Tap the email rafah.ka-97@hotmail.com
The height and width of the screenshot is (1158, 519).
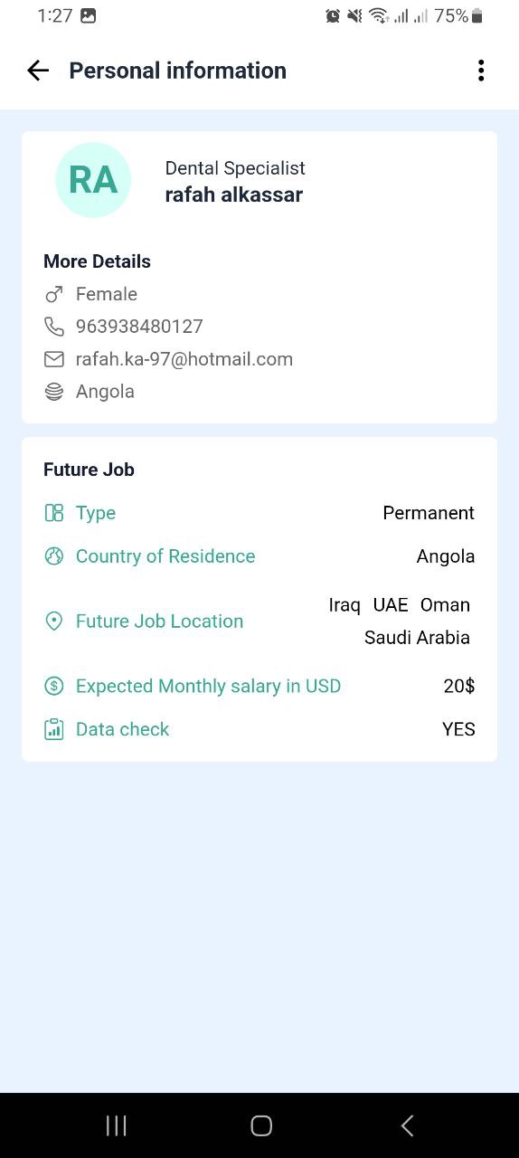pyautogui.click(x=184, y=359)
